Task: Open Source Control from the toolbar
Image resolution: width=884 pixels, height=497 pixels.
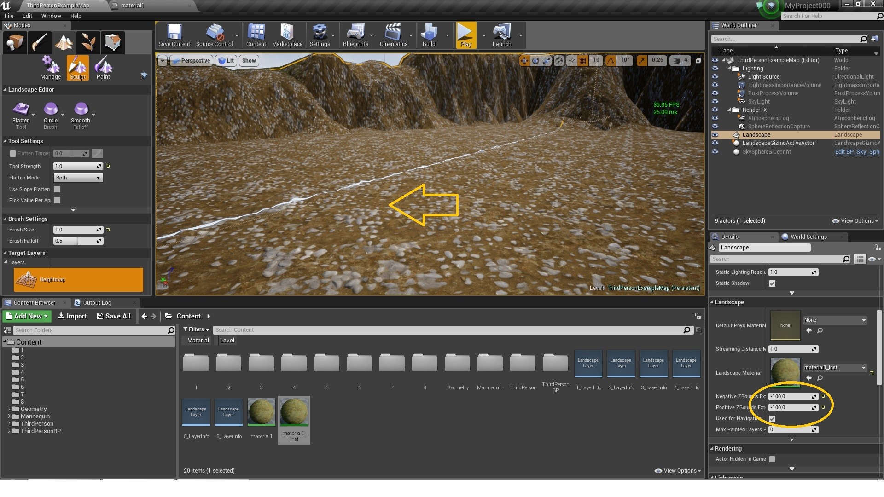Action: tap(215, 35)
